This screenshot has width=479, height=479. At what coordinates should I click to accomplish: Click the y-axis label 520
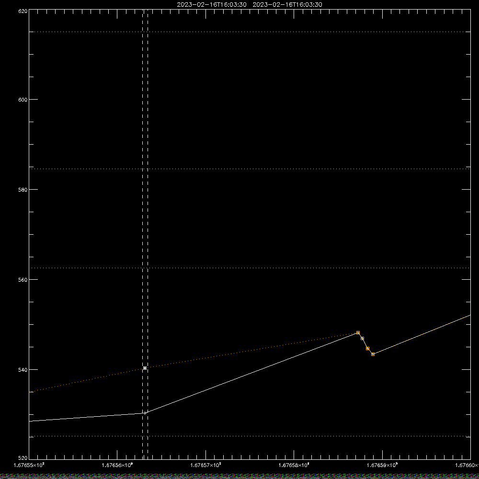click(23, 458)
